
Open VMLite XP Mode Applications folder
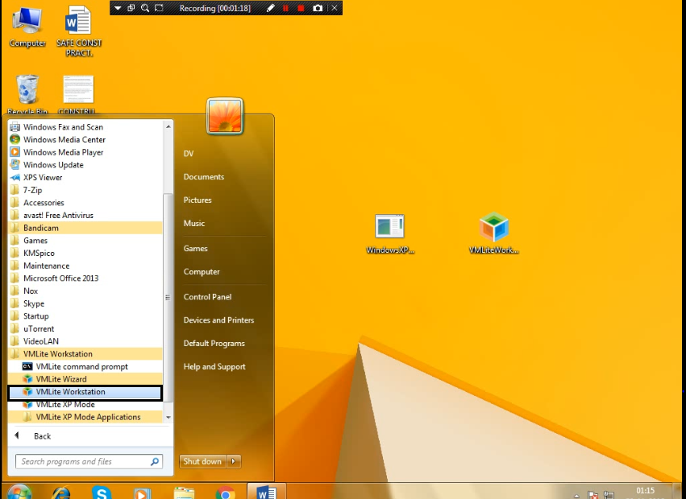(x=85, y=417)
